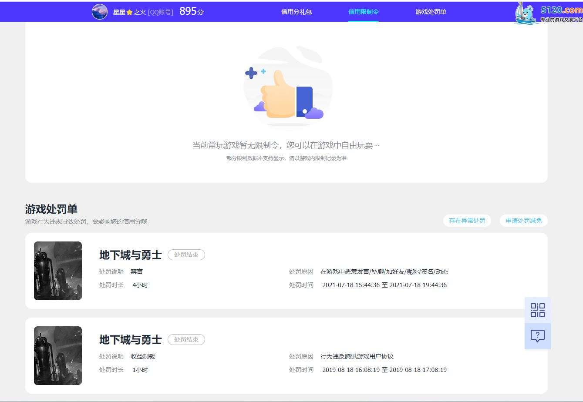Click the 895分 credit score
The image size is (583, 402).
tap(192, 12)
